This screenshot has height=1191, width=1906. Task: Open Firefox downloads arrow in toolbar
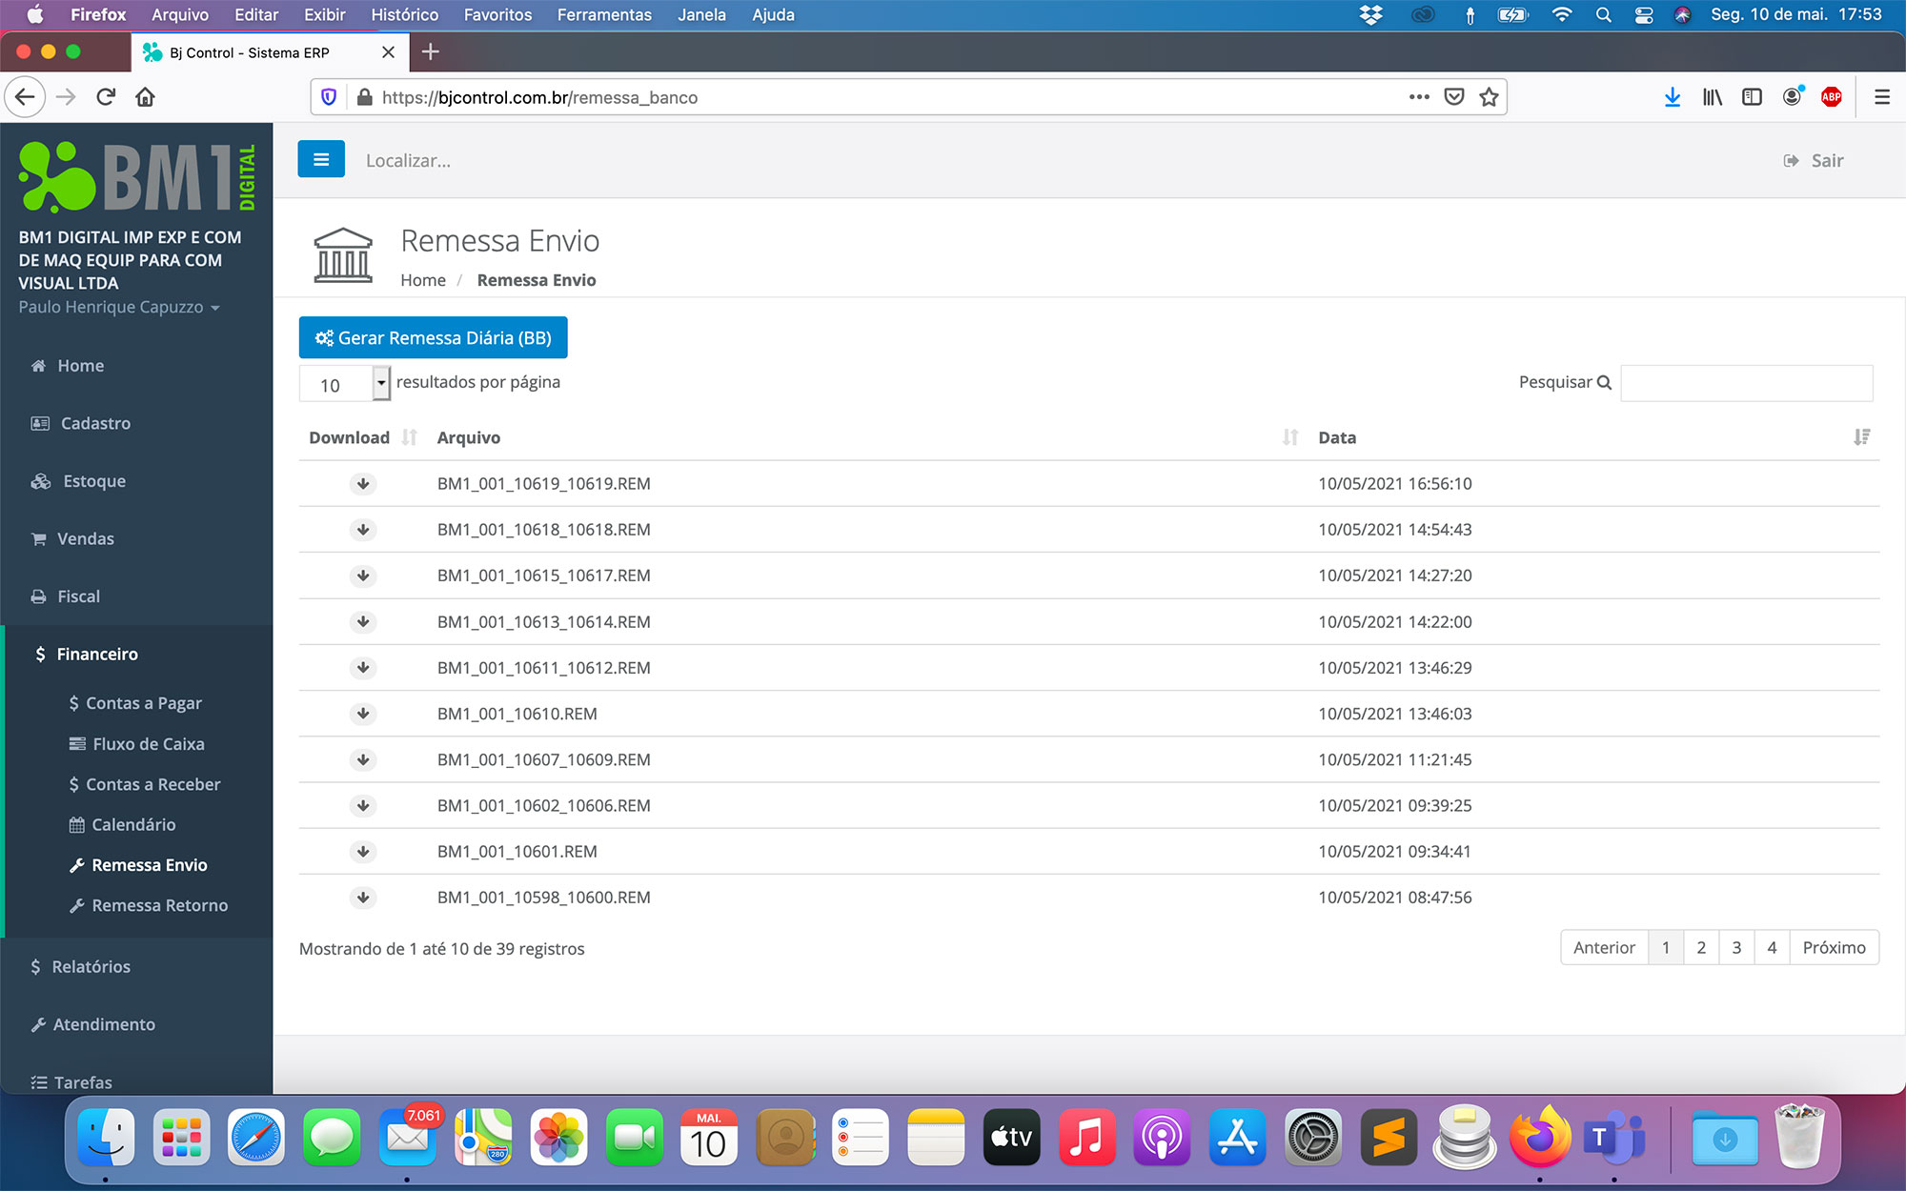pyautogui.click(x=1672, y=97)
